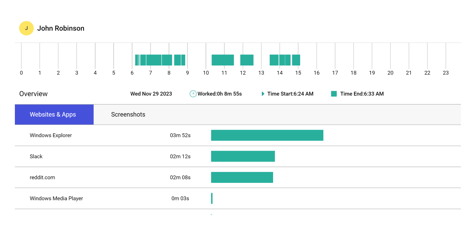Image resolution: width=476 pixels, height=241 pixels.
Task: Open John Robinson's yellow avatar badge
Action: (26, 28)
